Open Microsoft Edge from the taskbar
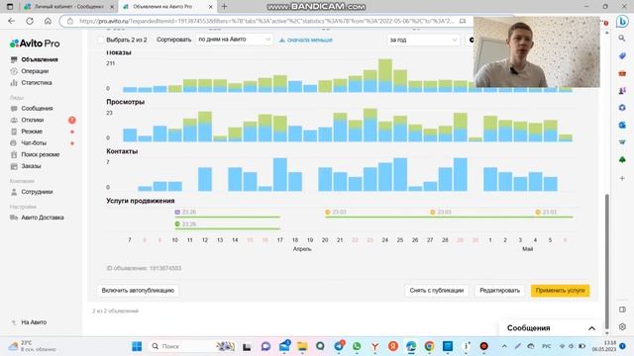This screenshot has width=634, height=356. 411,346
